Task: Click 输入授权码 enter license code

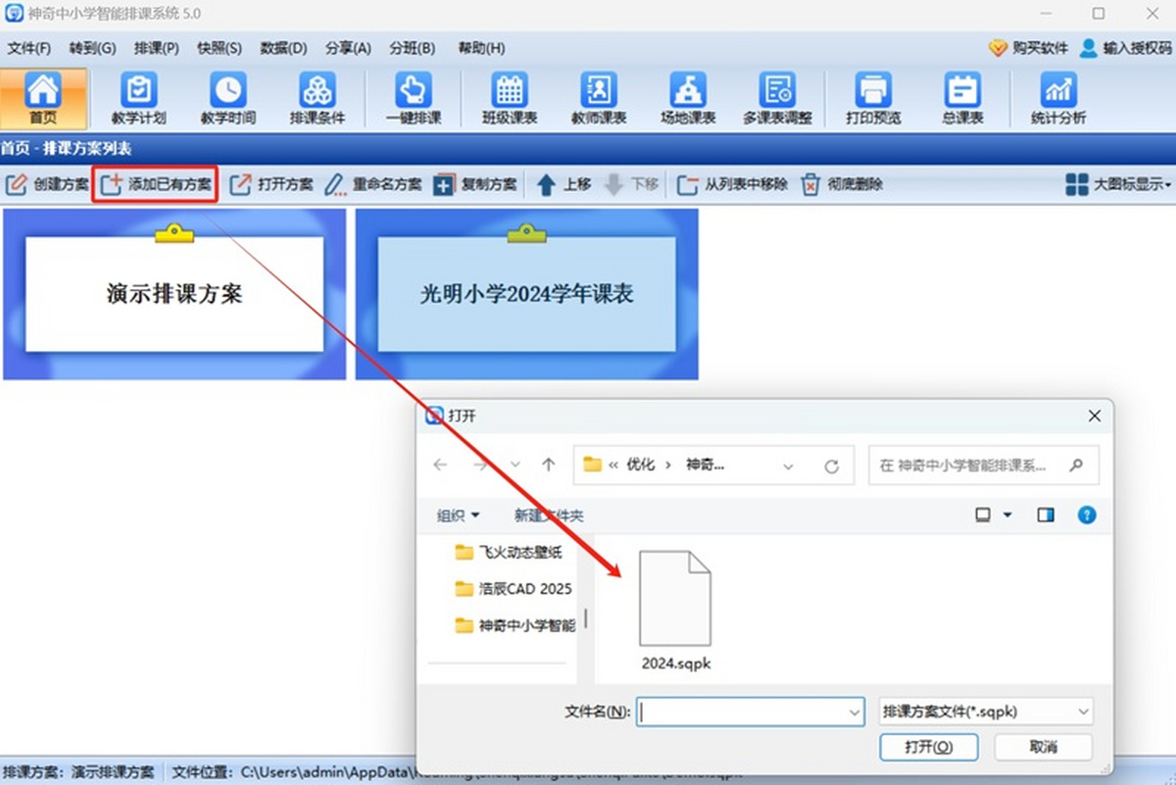Action: tap(1125, 48)
